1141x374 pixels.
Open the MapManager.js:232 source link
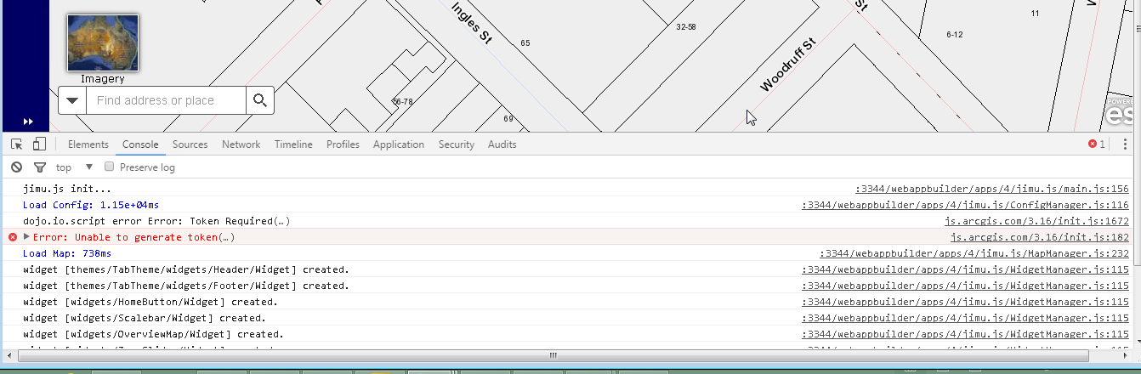974,253
